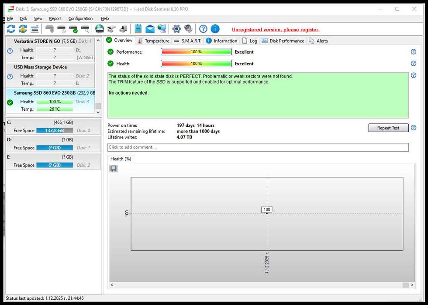Image resolution: width=428 pixels, height=305 pixels.
Task: Click the scroll-down arrow of the disk list
Action: 98,112
